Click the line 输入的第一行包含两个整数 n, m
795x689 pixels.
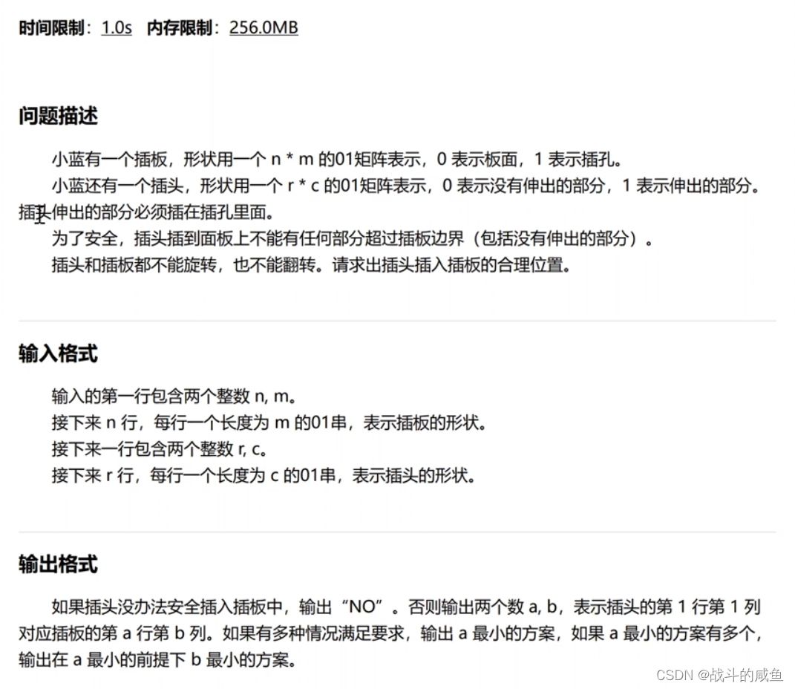[174, 396]
